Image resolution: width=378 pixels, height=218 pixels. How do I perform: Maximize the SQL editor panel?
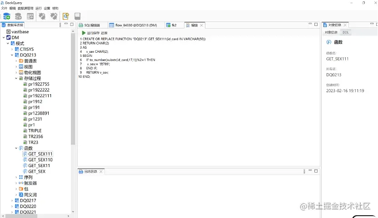tap(316, 24)
